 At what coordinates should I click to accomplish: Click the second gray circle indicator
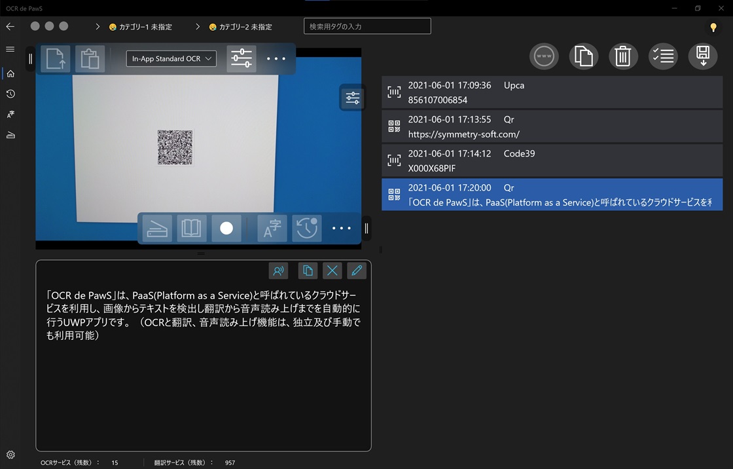49,26
